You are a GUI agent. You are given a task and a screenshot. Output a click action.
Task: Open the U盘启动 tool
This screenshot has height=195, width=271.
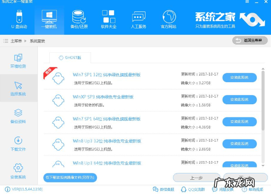[19, 19]
